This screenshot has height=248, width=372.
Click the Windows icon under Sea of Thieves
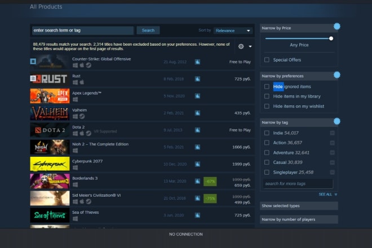pyautogui.click(x=75, y=219)
